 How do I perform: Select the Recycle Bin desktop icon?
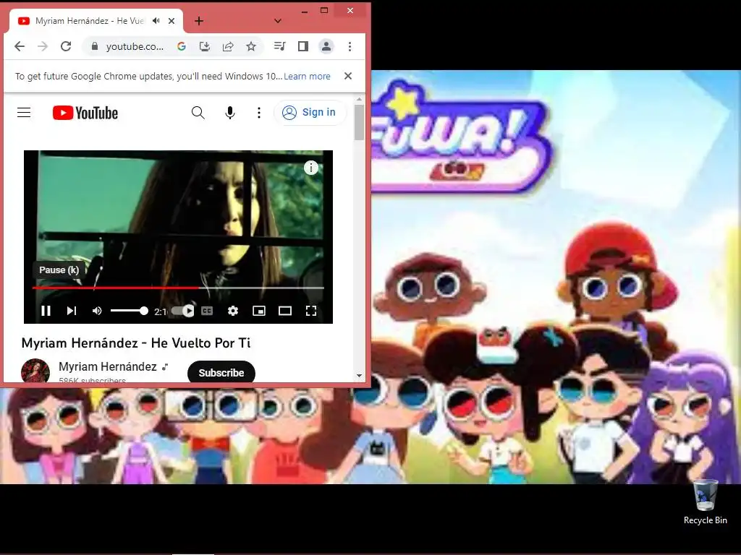[x=705, y=502]
